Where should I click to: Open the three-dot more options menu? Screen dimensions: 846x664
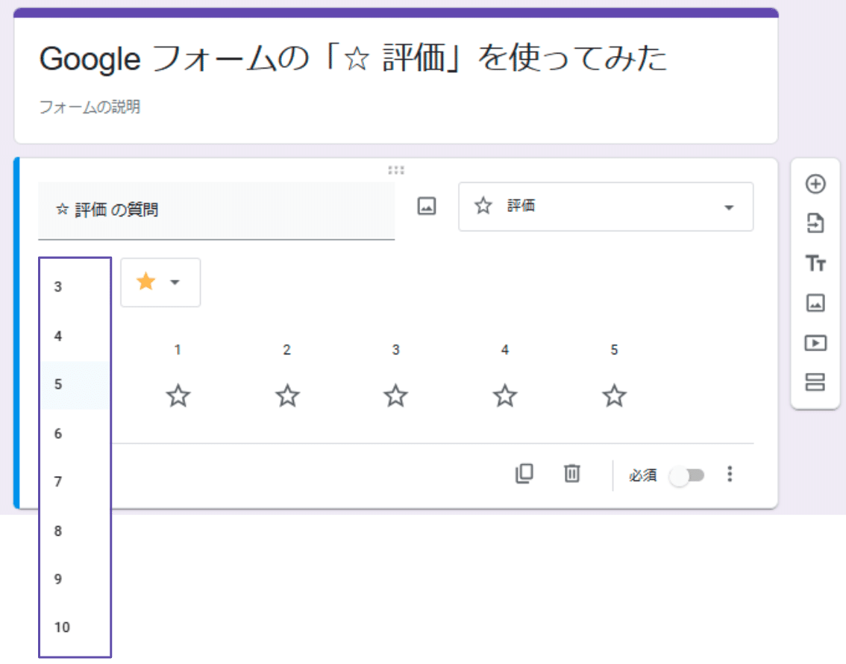(x=730, y=474)
